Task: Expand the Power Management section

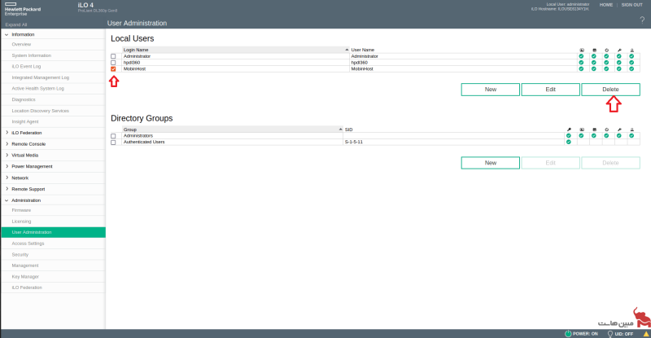Action: click(x=7, y=166)
